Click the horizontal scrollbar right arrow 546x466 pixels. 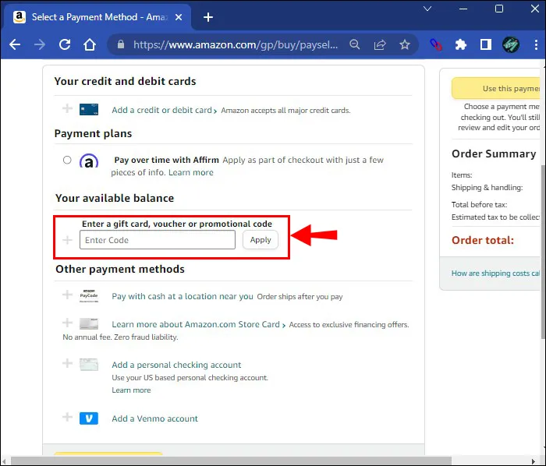534,461
